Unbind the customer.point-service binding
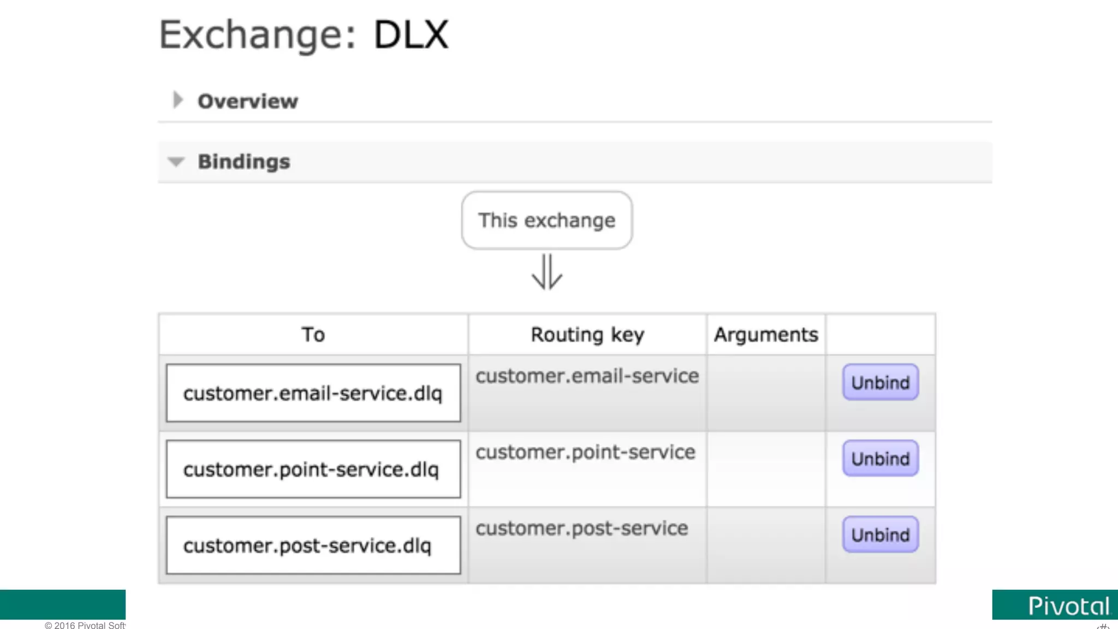 click(x=880, y=459)
